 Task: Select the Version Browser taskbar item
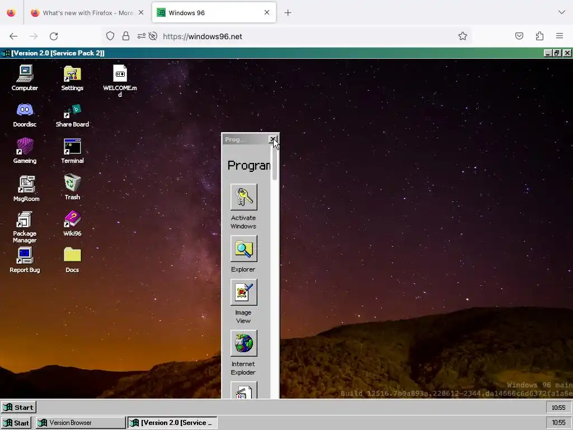81,423
